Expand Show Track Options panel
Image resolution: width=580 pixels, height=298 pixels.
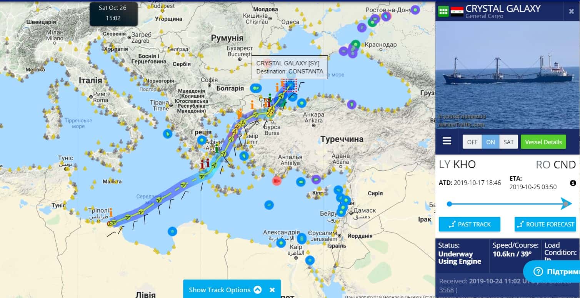220,290
